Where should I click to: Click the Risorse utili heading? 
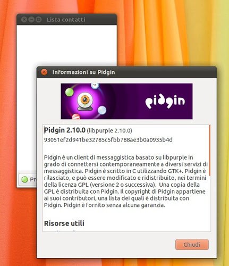coord(64,223)
